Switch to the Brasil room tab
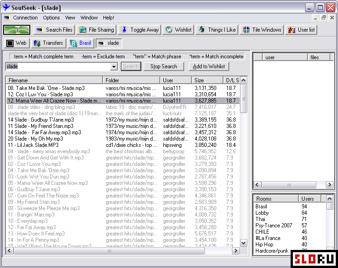The width and height of the screenshot is (338, 268). tap(81, 43)
